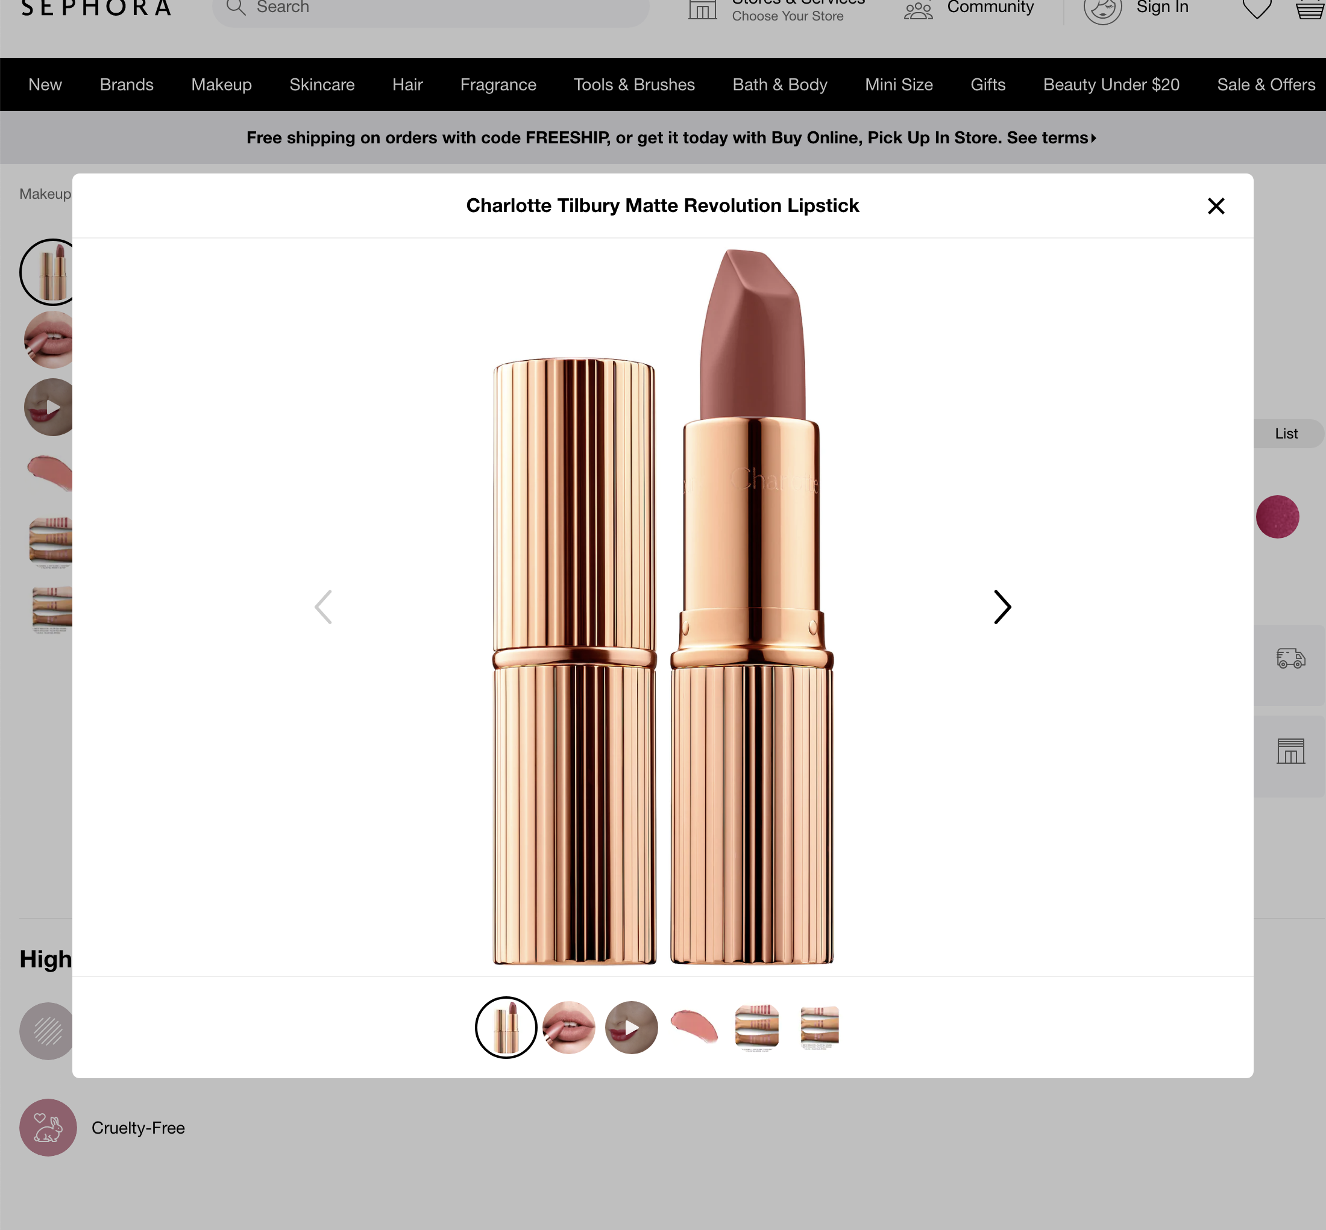Click the Sephora logo

(x=96, y=8)
